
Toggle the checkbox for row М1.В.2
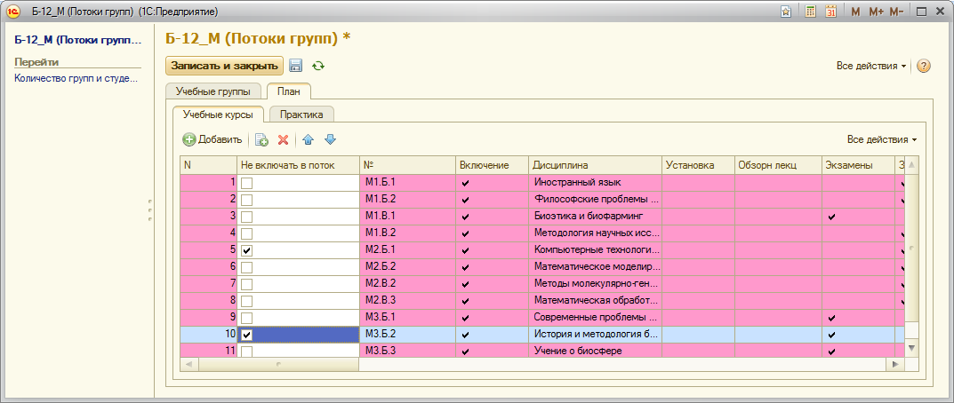tap(247, 233)
